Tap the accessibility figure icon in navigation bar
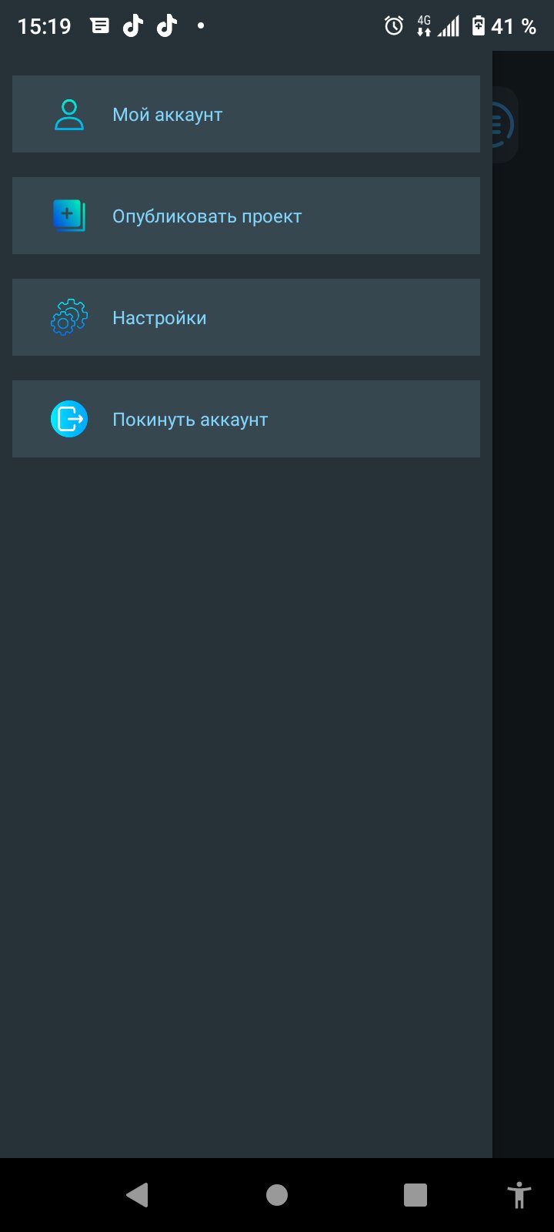554x1232 pixels. pos(519,1195)
